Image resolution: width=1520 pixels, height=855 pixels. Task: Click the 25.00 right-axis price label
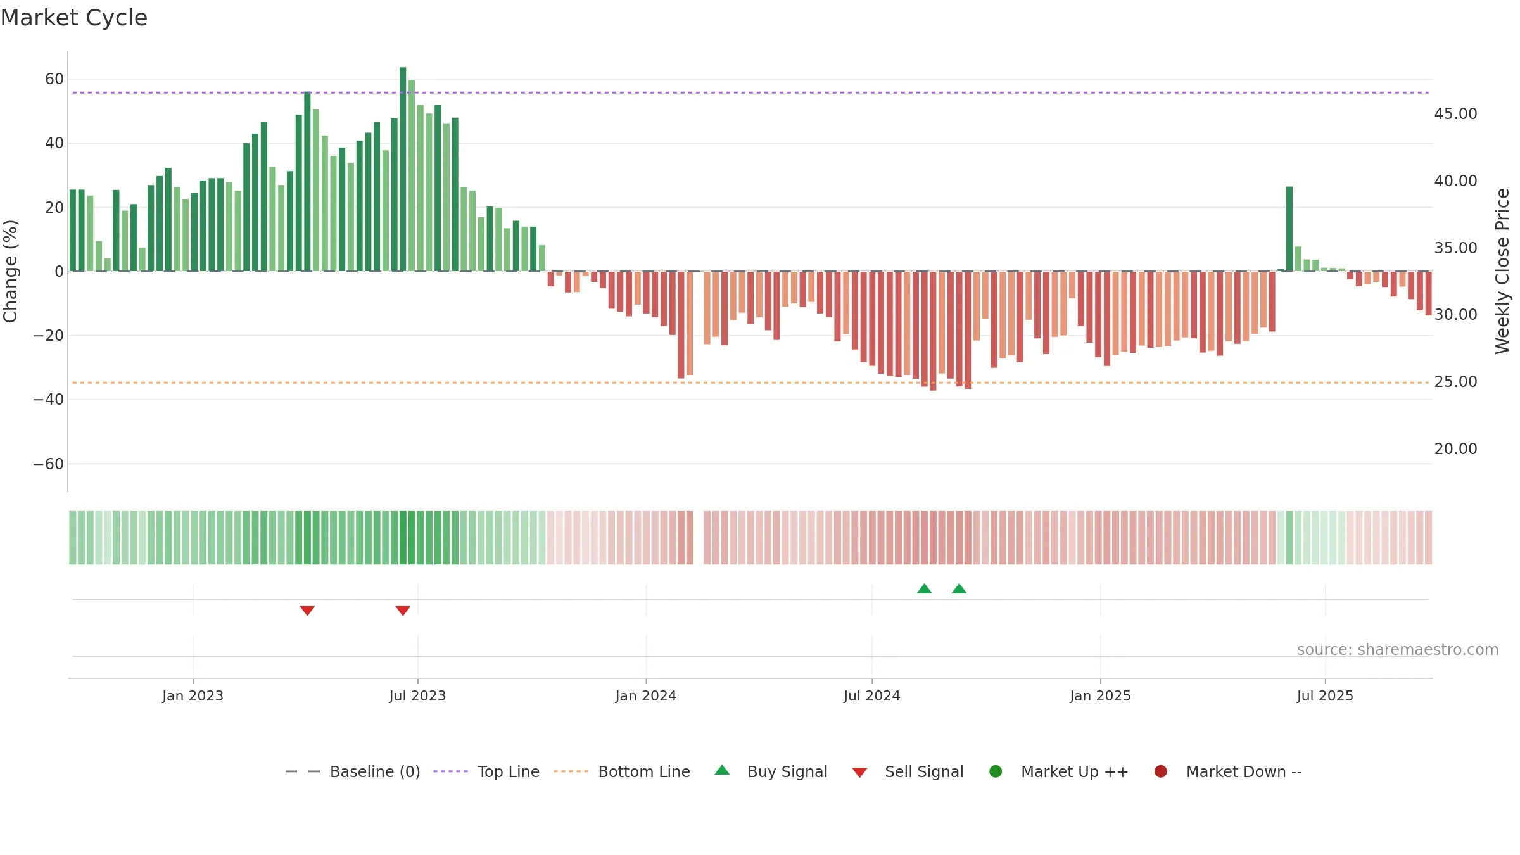point(1455,382)
